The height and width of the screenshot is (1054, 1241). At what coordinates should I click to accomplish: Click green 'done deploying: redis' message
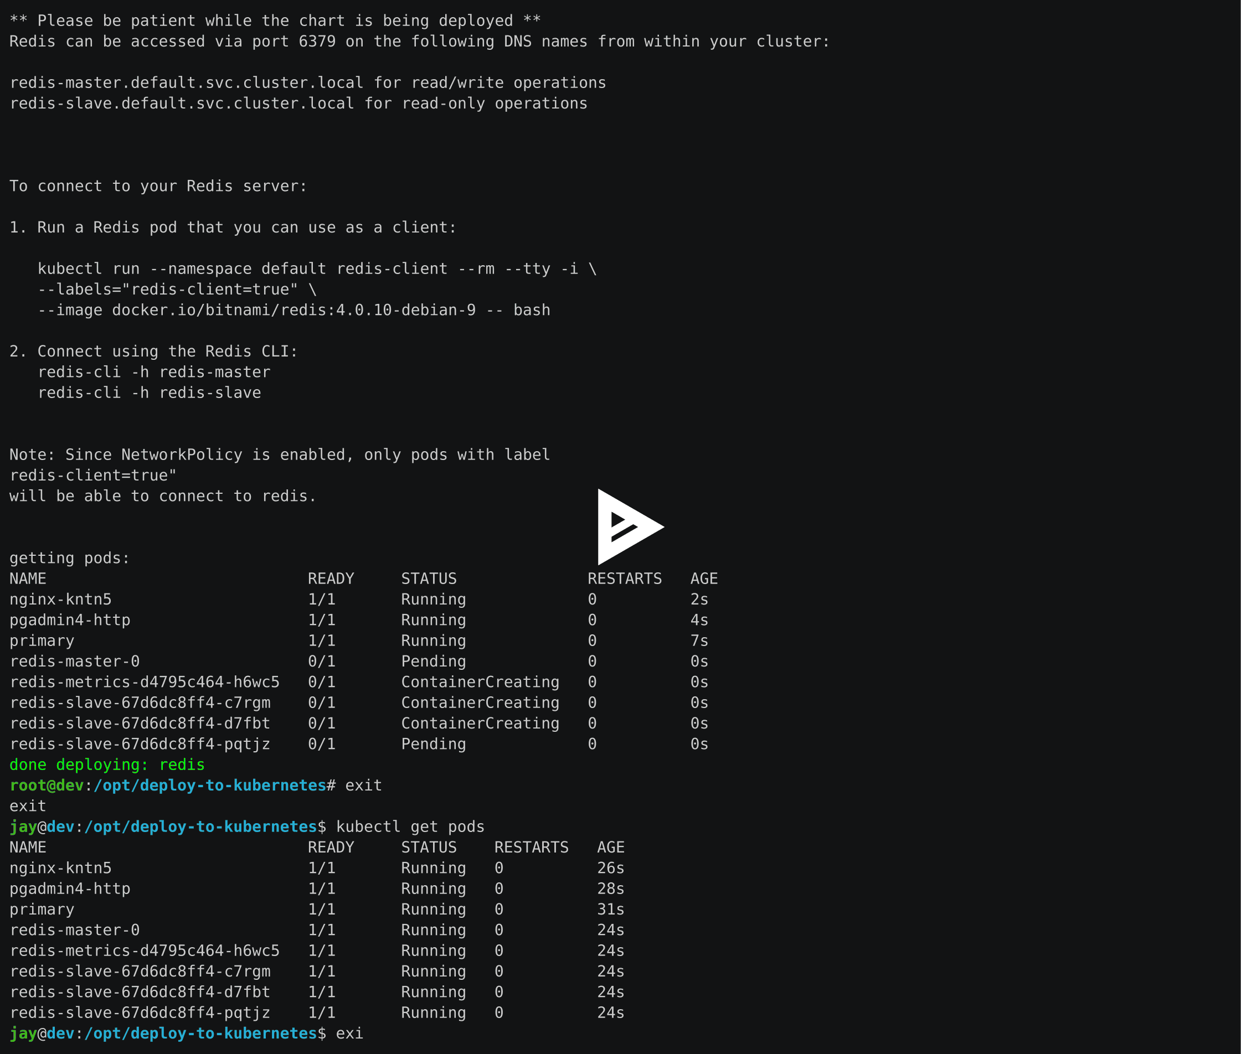point(107,764)
